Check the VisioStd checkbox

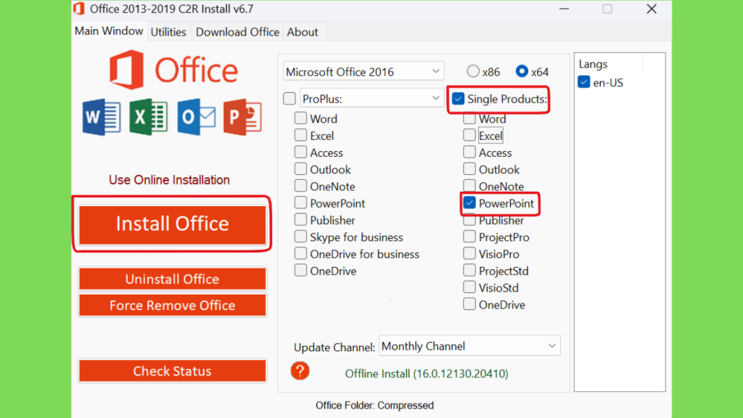(x=469, y=287)
